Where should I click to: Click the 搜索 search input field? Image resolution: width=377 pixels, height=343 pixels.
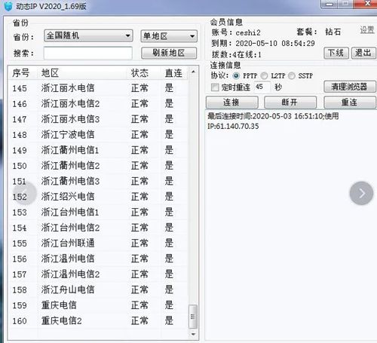[88, 53]
